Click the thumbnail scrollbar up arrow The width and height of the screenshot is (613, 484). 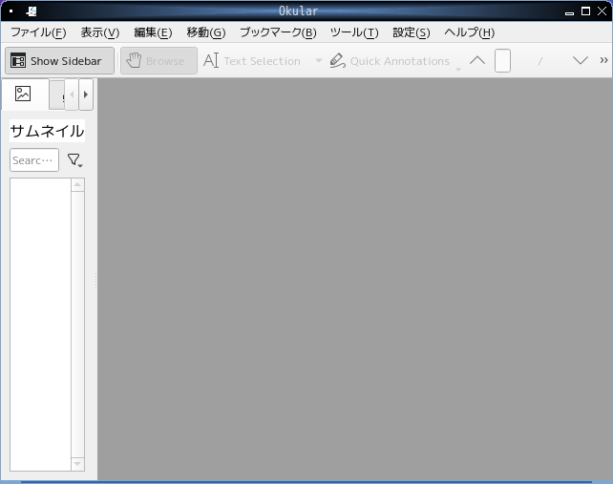[77, 185]
